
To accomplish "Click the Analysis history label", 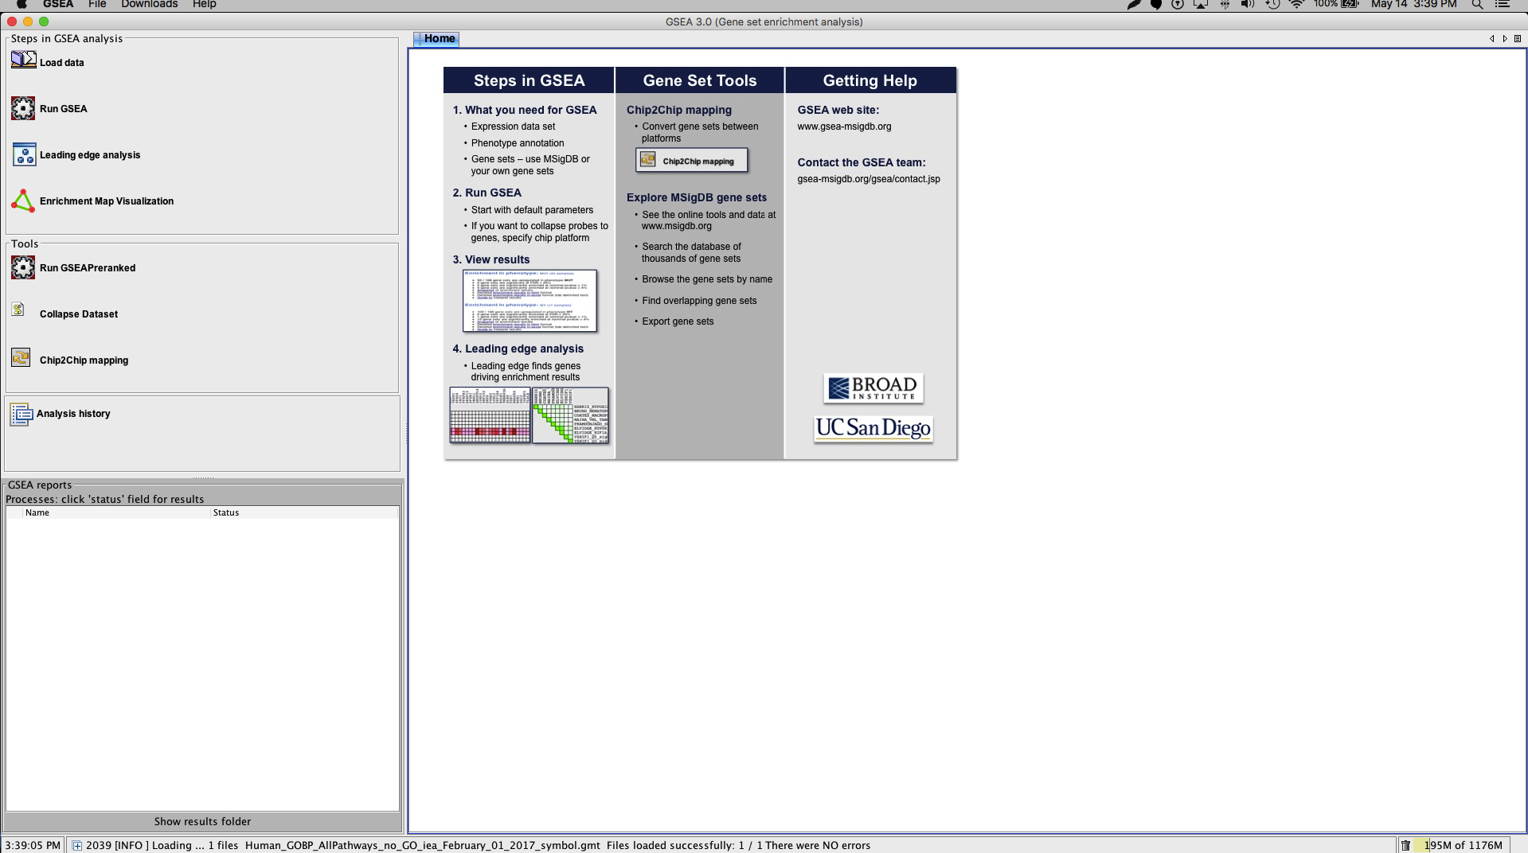I will click(73, 414).
